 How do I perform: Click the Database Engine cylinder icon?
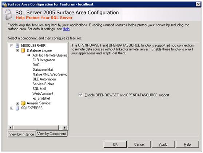click(23, 50)
